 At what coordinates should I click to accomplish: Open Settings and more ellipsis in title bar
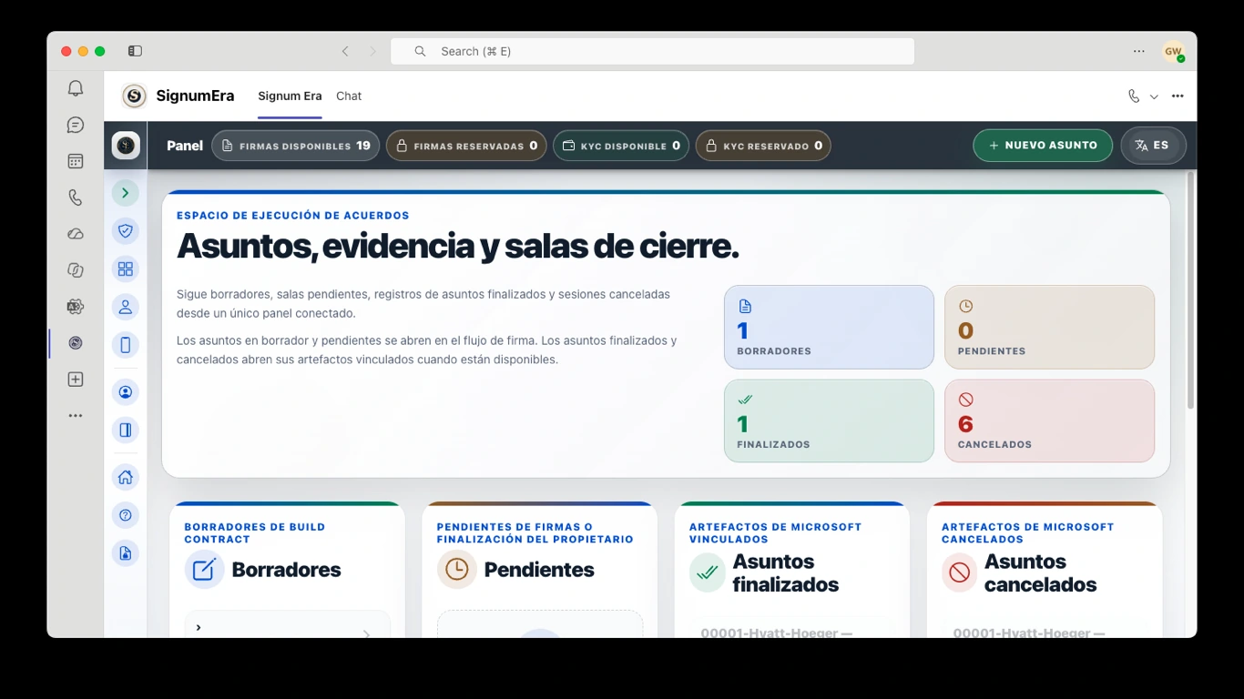[x=1139, y=51]
